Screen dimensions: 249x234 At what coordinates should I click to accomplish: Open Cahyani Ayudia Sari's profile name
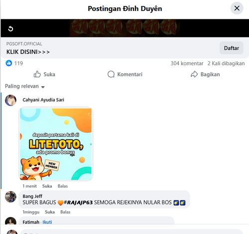(x=43, y=100)
